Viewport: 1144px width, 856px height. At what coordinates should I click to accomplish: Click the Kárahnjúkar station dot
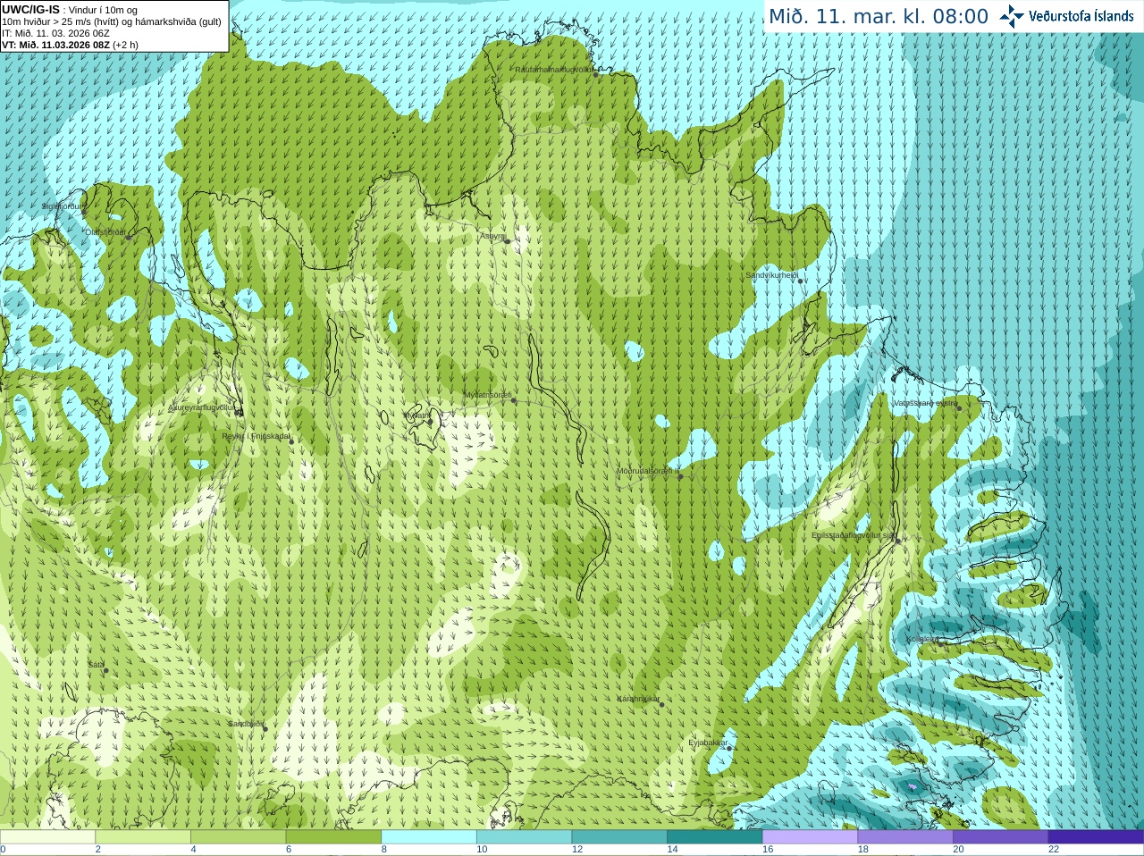pyautogui.click(x=662, y=704)
